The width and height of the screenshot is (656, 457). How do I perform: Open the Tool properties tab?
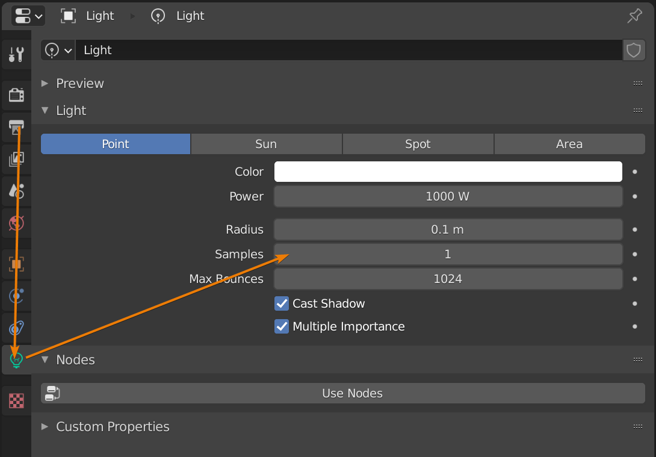(x=16, y=54)
